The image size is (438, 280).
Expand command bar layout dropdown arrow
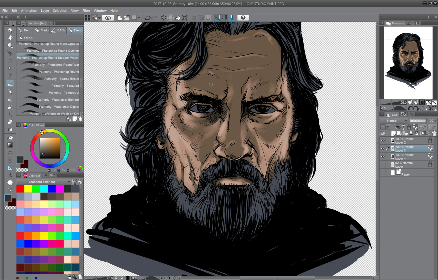(100, 18)
